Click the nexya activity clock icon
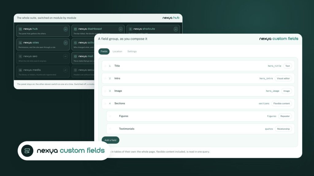This screenshot has height=176, width=314. coord(75,43)
